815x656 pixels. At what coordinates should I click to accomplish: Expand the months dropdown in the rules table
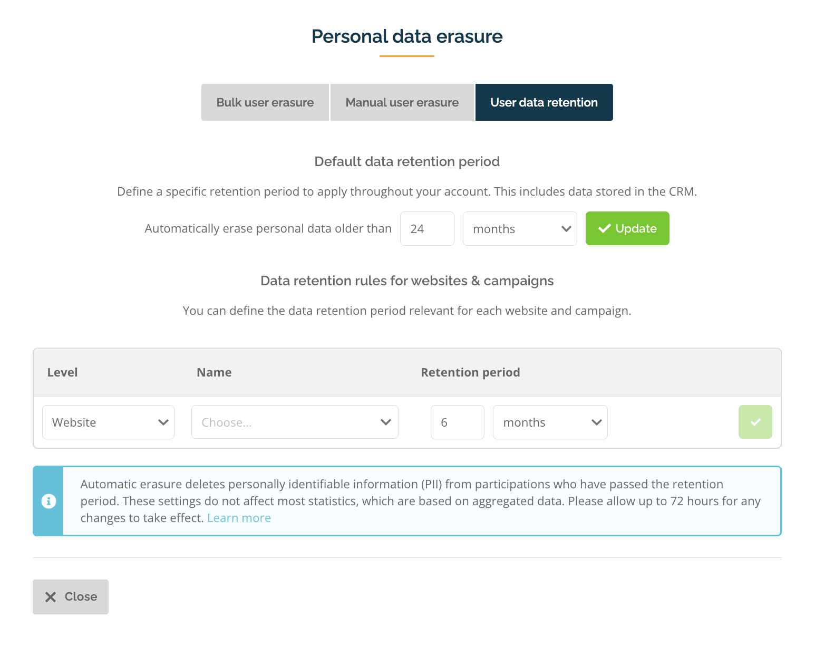(x=550, y=422)
